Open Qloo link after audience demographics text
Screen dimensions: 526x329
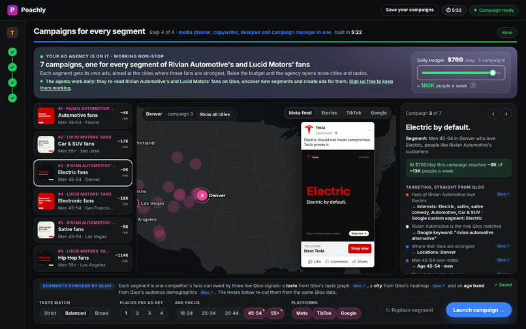coord(207,292)
